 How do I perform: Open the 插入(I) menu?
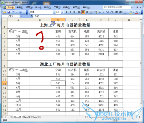coord(38,7)
